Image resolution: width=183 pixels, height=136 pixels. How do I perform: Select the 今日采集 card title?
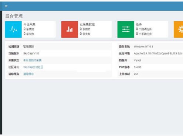click(30, 24)
